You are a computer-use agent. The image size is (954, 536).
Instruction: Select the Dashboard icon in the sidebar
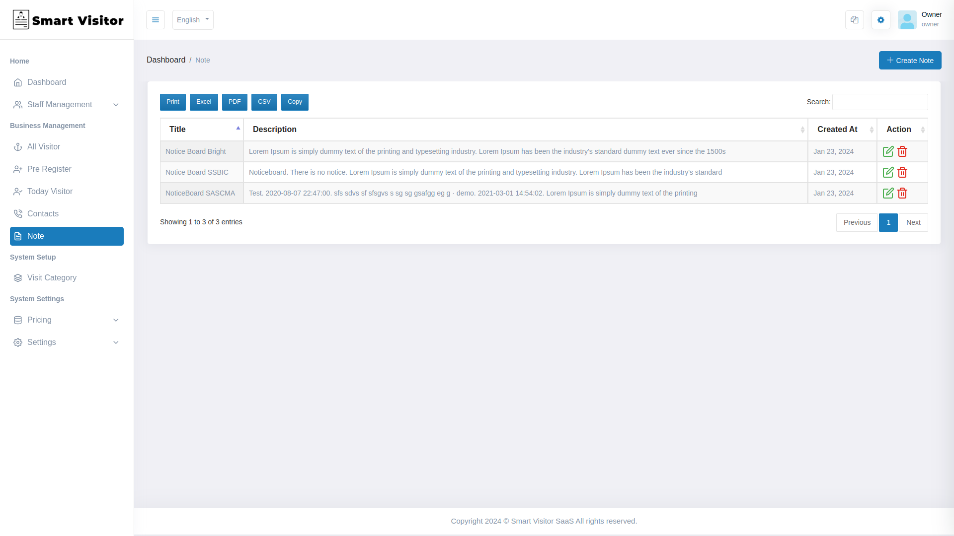(18, 82)
